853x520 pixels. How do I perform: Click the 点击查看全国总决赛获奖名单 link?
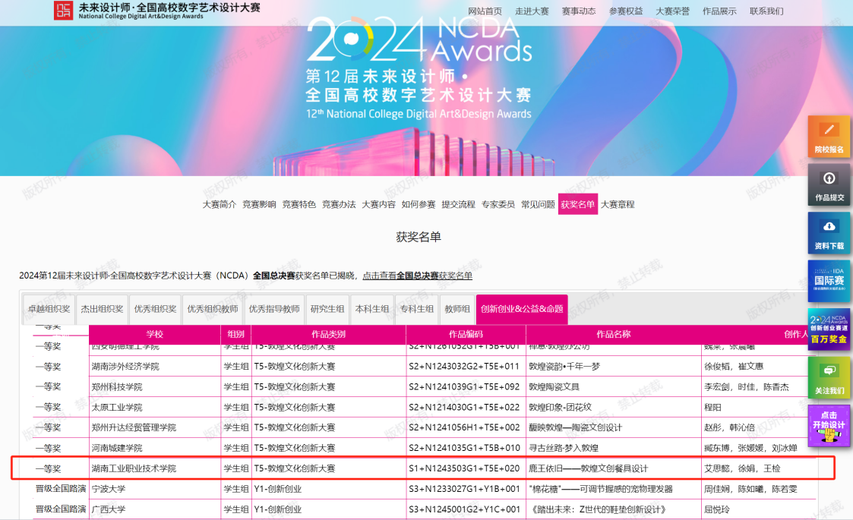pos(417,276)
